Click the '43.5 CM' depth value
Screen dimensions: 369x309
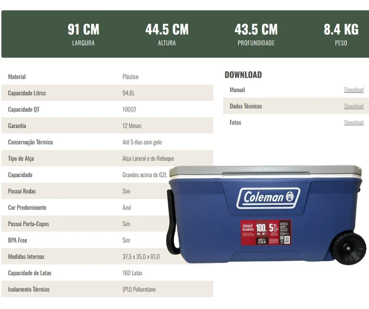[256, 29]
